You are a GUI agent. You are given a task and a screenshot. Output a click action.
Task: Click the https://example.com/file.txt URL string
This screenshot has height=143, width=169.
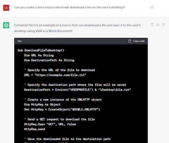60,75
